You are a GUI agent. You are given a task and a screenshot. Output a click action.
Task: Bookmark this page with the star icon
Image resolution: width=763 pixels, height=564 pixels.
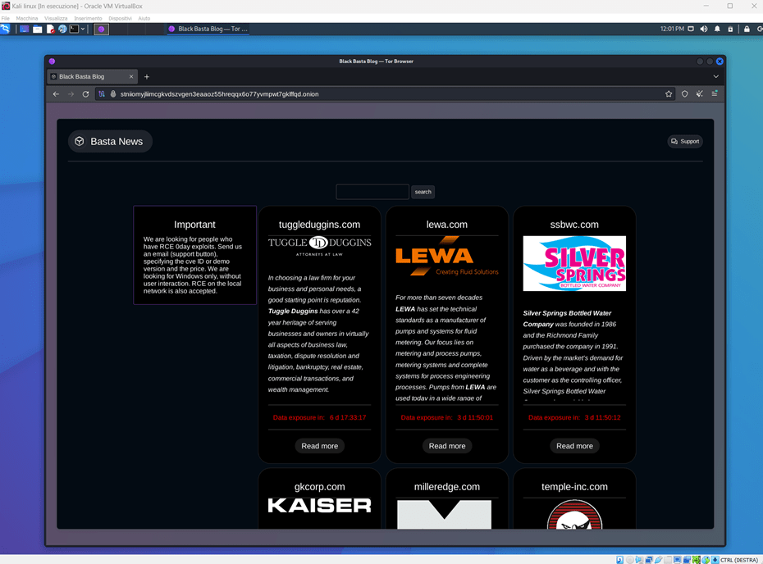(669, 94)
